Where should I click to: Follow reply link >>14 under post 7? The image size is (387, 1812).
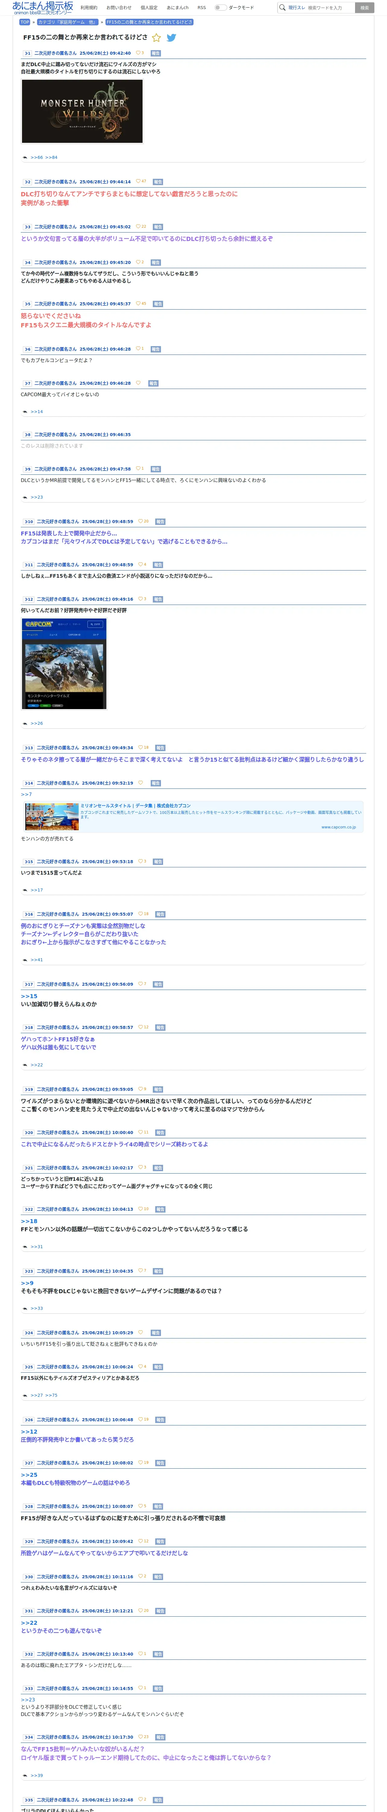(x=36, y=412)
